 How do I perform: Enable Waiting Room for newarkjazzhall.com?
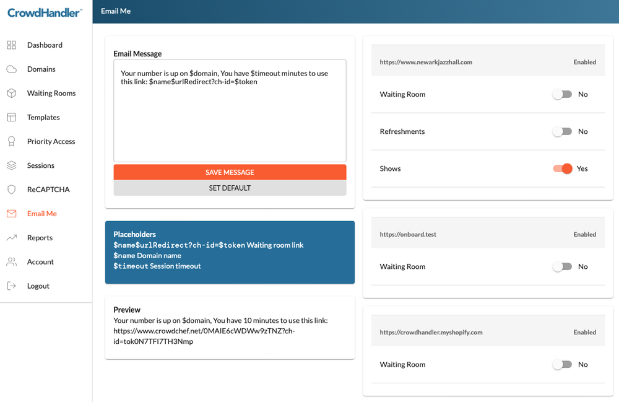[562, 94]
